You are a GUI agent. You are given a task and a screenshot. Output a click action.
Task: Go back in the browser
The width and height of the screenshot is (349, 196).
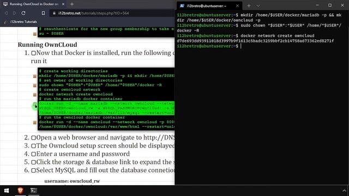(x=6, y=13)
